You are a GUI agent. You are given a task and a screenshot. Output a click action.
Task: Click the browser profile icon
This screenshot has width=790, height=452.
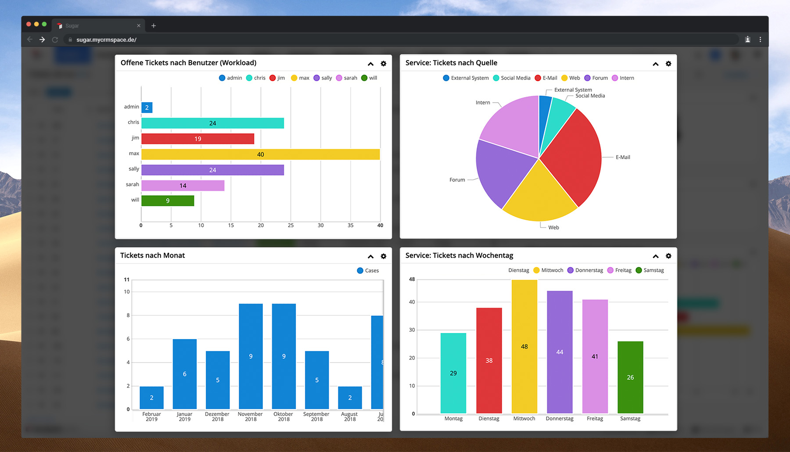(747, 39)
